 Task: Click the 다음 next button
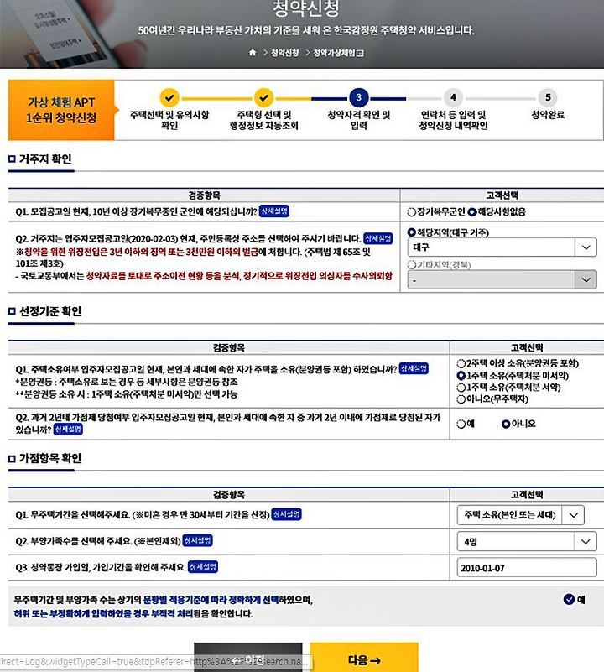coord(364,658)
